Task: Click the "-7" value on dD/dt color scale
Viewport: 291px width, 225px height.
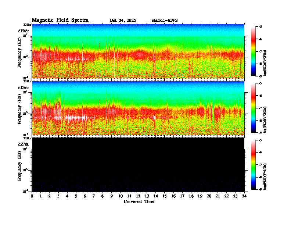Action: [x=260, y=108]
